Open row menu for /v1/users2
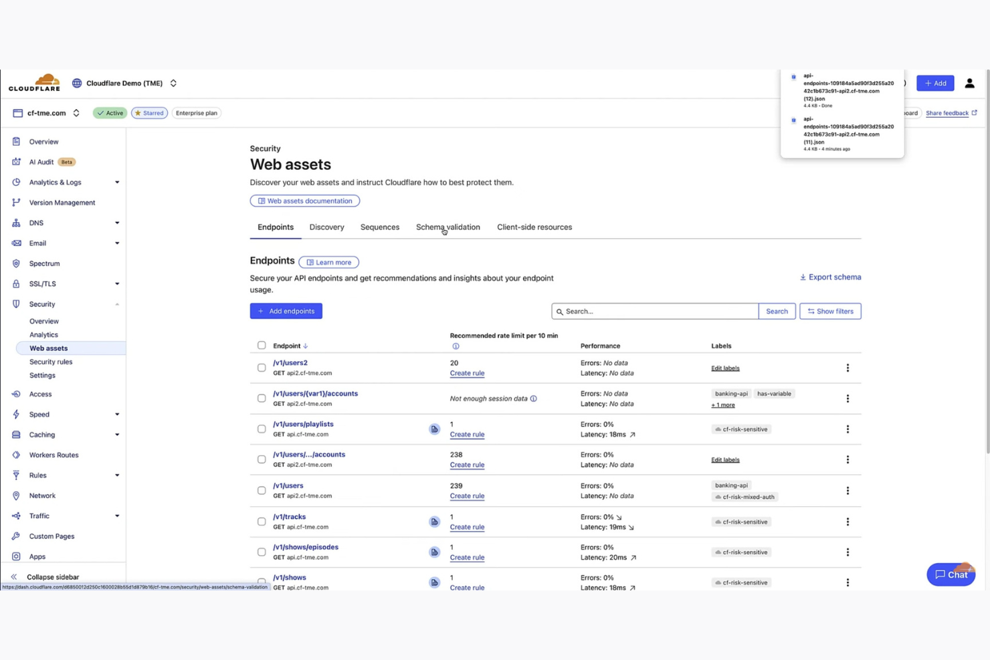The image size is (990, 660). pos(848,368)
